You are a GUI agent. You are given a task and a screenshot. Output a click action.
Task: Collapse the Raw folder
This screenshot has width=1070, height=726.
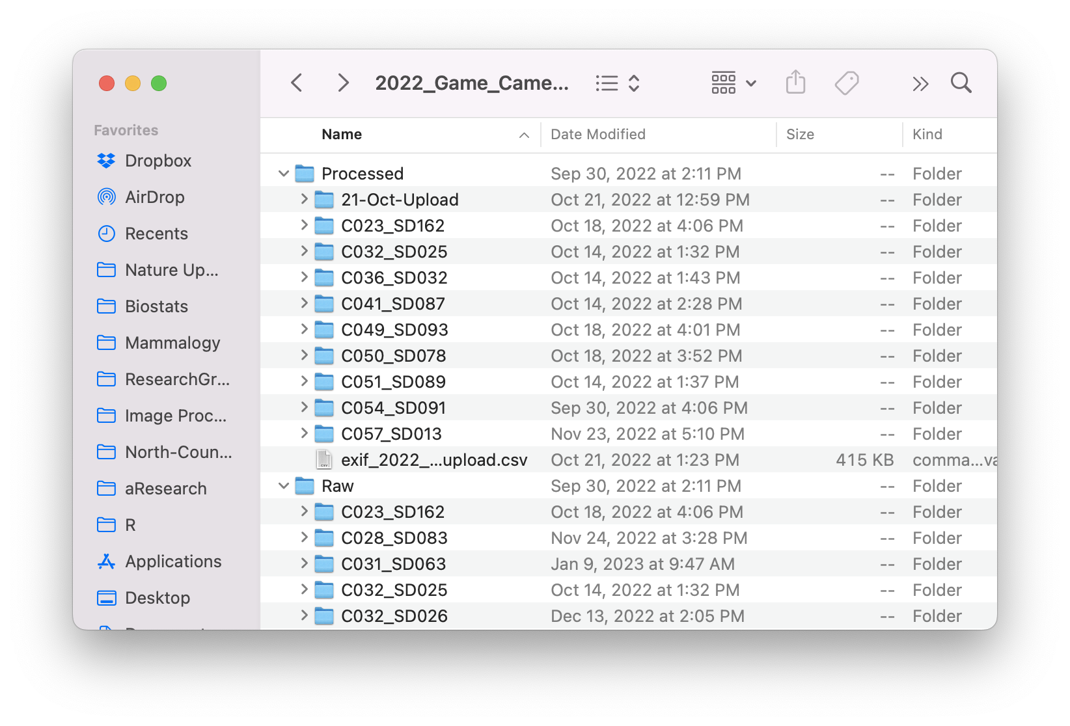283,486
